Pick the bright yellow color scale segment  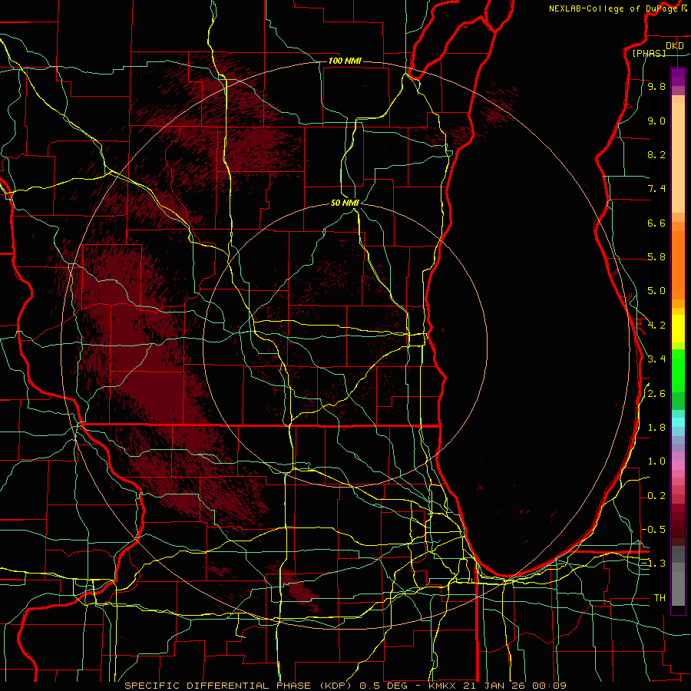pos(678,329)
